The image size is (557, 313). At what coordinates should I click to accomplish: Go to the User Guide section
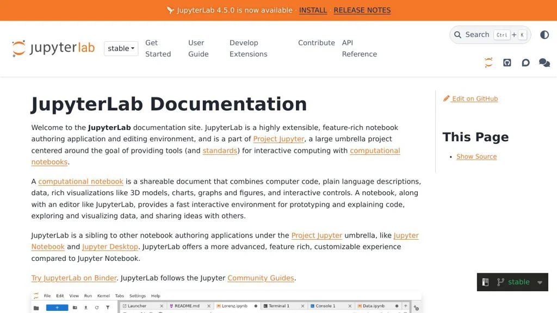pos(198,48)
